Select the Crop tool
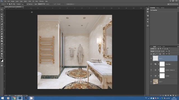179x100 pixels. (2, 19)
